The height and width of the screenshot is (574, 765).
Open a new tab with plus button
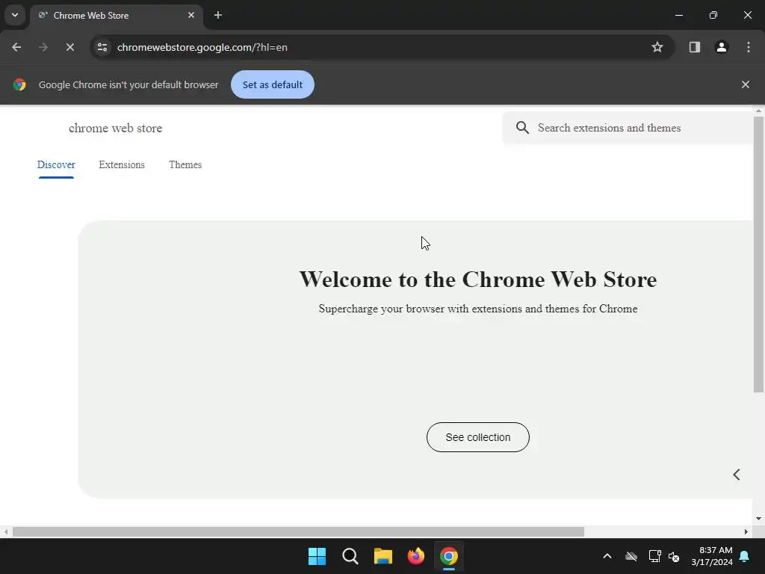(218, 15)
